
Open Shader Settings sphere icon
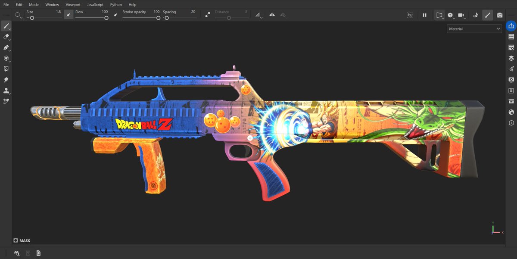511,112
